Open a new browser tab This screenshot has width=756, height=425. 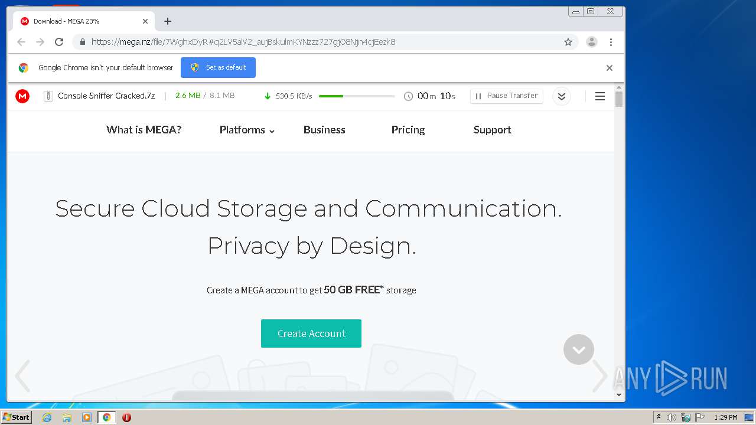point(168,21)
